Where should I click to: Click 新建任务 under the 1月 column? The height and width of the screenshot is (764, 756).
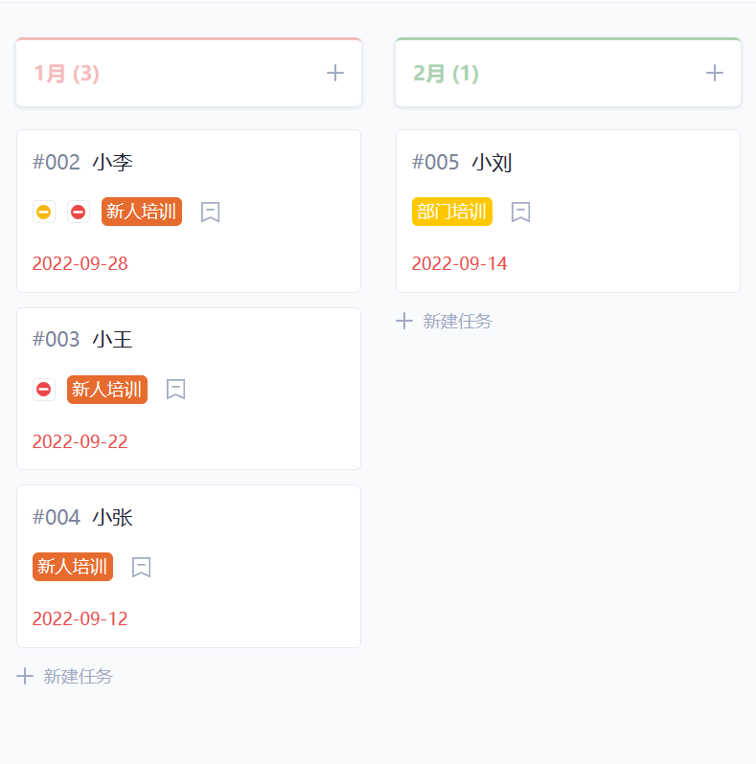tap(65, 676)
